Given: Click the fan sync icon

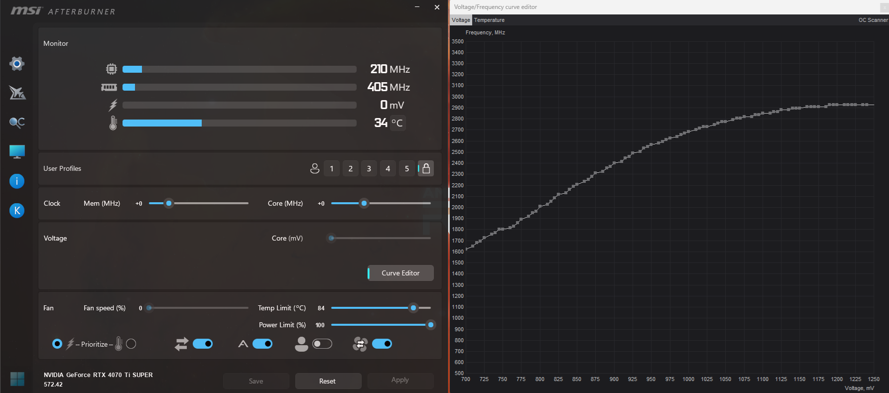Looking at the screenshot, I should click(360, 344).
